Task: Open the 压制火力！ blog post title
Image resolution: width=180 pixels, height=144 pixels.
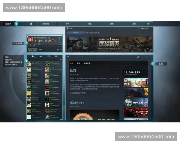Action: (x=77, y=103)
